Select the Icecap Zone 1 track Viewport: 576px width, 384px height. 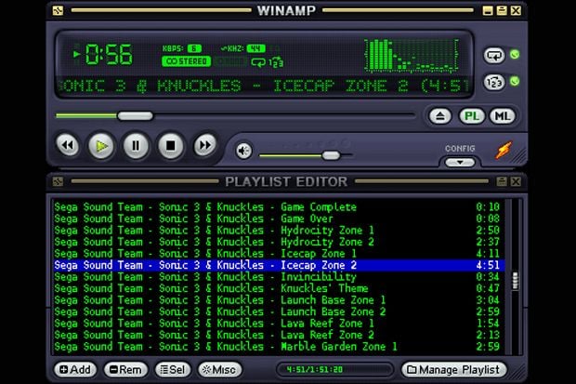point(280,254)
